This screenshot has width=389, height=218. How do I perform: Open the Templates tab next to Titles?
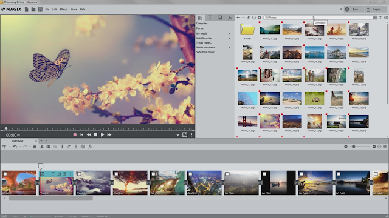pos(220,18)
